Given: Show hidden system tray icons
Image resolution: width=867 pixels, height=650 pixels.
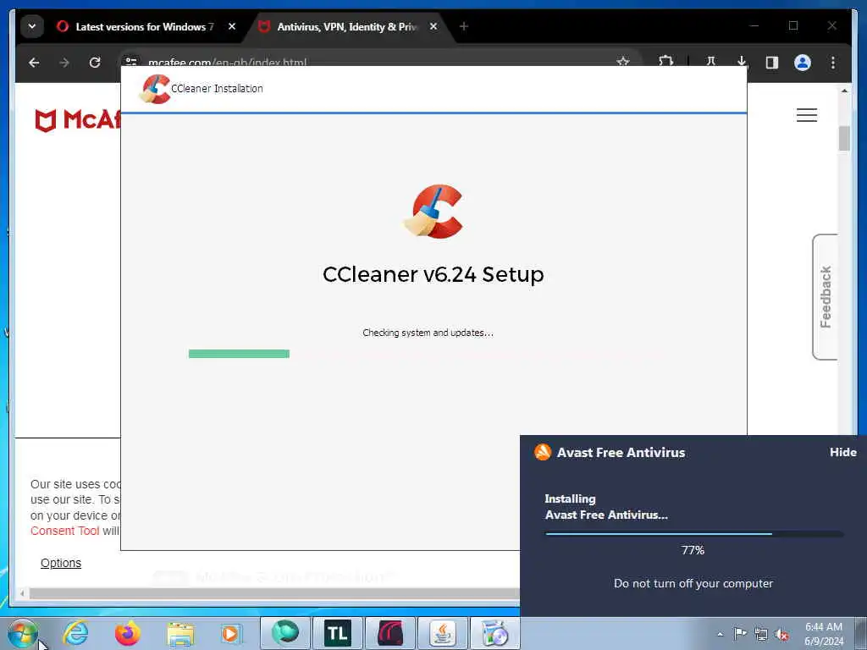Looking at the screenshot, I should (x=720, y=634).
